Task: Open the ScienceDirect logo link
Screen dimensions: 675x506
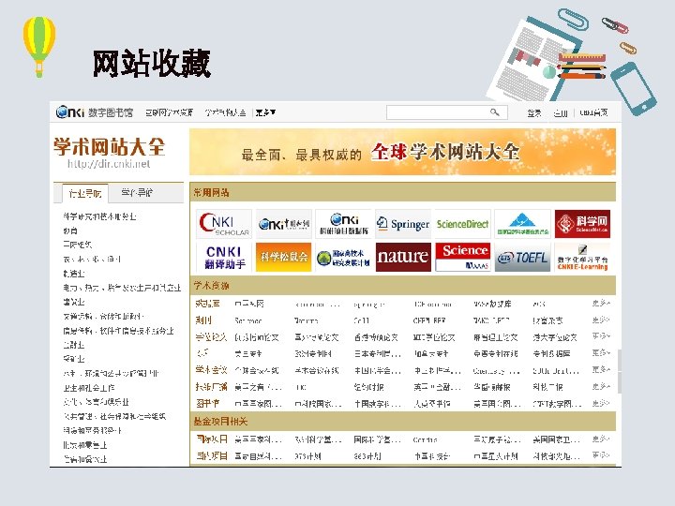Action: (x=463, y=224)
